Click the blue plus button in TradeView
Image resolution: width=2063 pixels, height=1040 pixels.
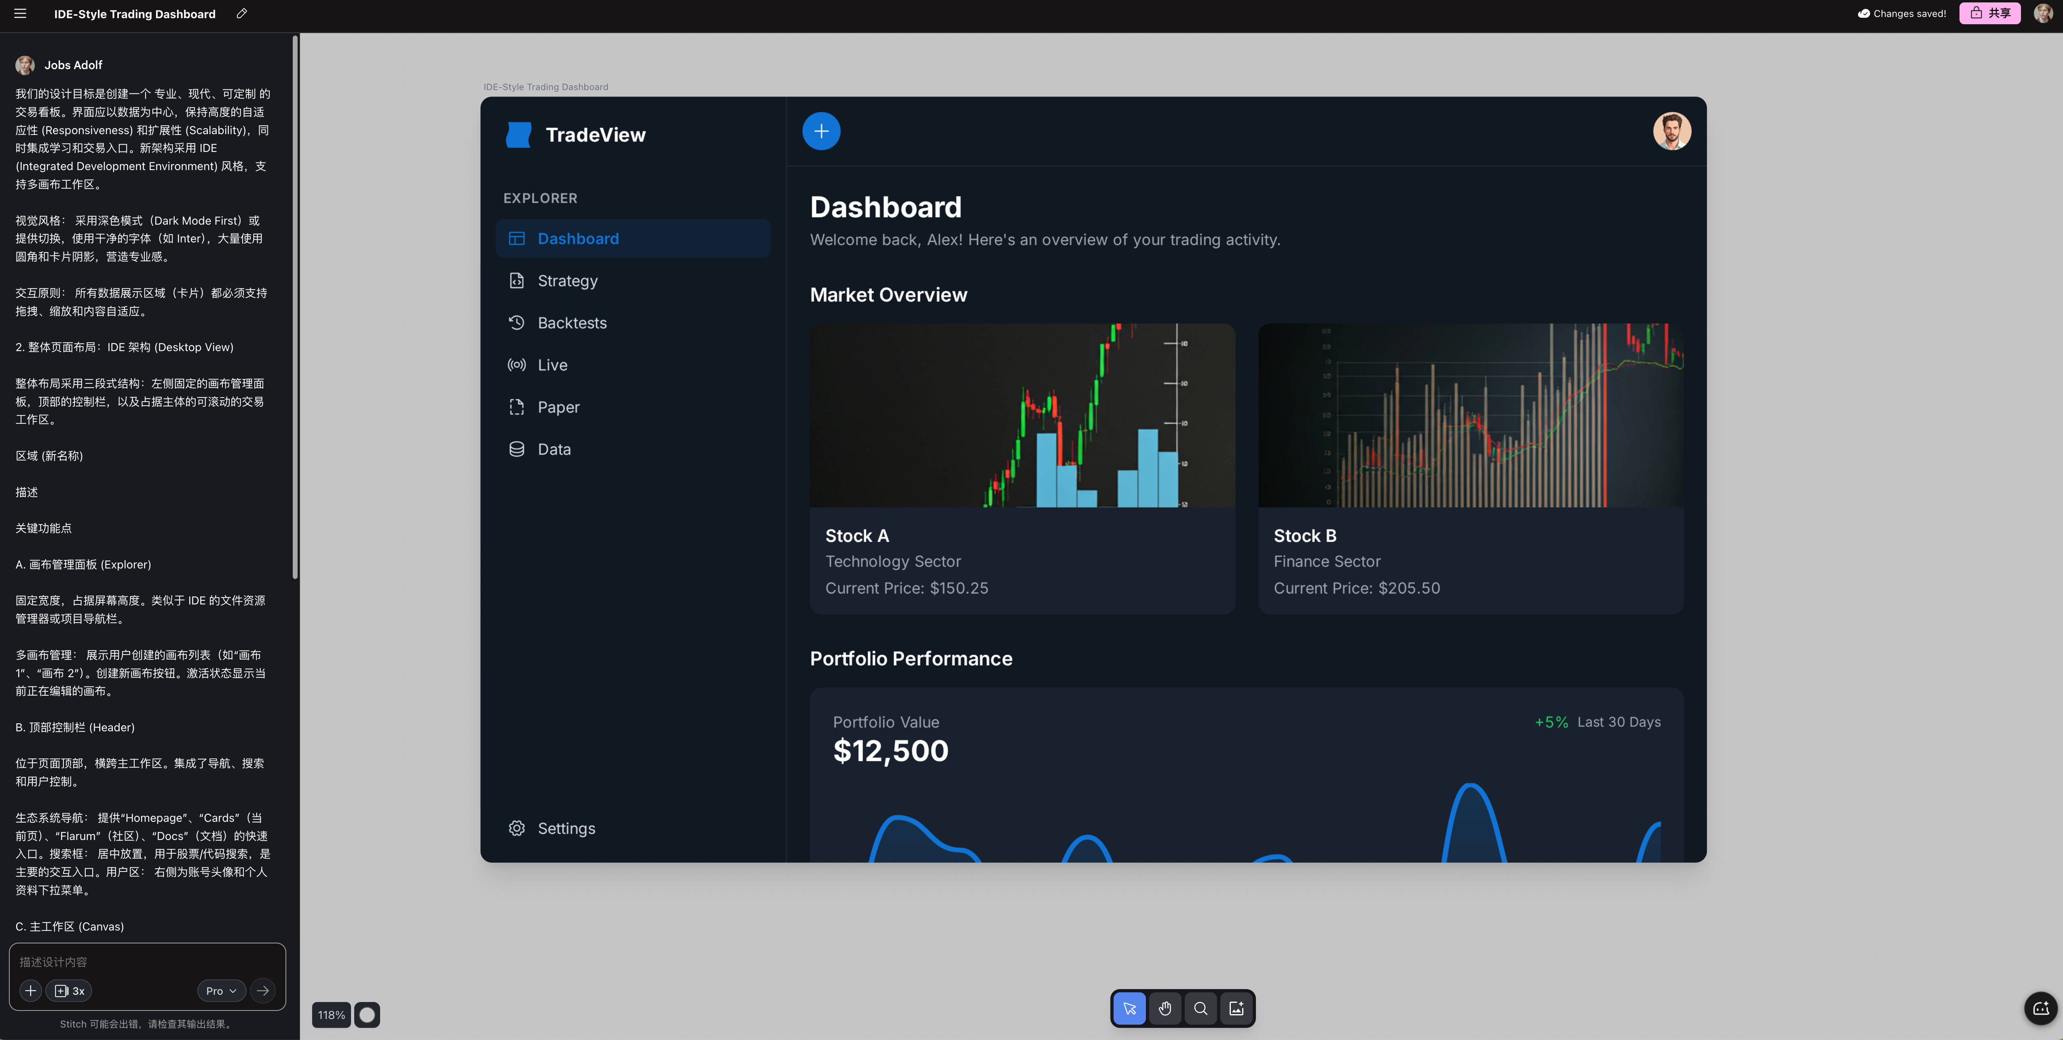tap(821, 131)
